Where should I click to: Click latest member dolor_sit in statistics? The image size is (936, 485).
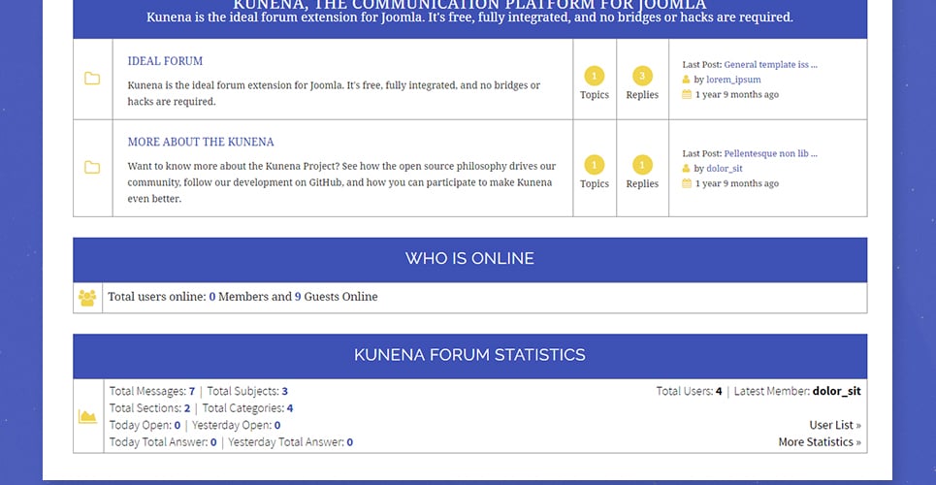(837, 391)
